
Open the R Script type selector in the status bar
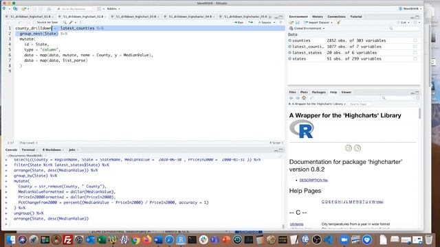click(276, 143)
